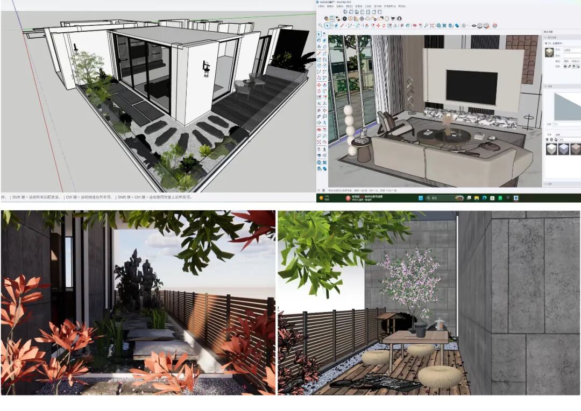
Task: Toggle the cast shadows icon in Entity Info
Action: [578, 66]
